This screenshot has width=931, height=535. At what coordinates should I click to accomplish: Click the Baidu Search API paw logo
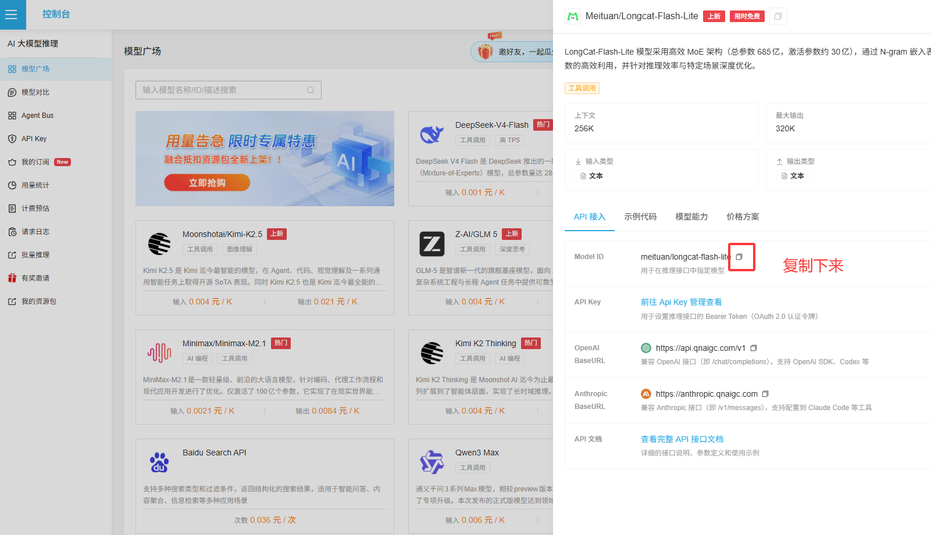pos(159,462)
